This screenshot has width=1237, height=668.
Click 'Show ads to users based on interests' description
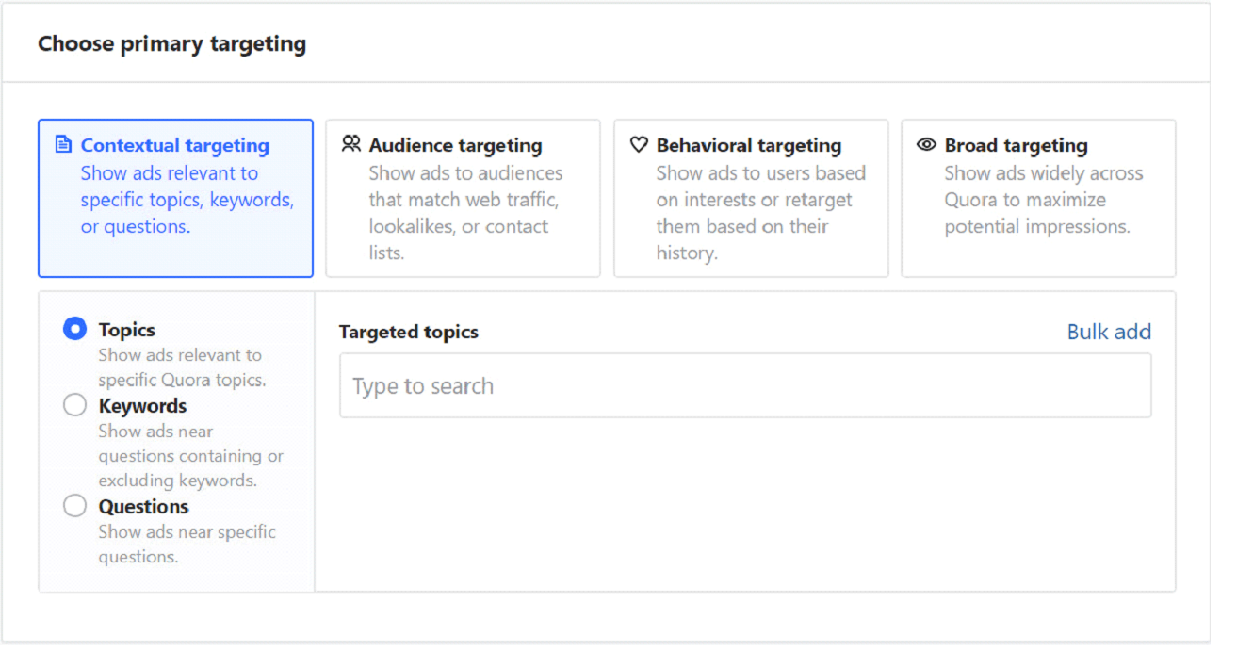761,213
